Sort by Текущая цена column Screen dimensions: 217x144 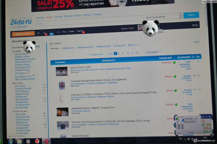pyautogui.click(x=165, y=58)
